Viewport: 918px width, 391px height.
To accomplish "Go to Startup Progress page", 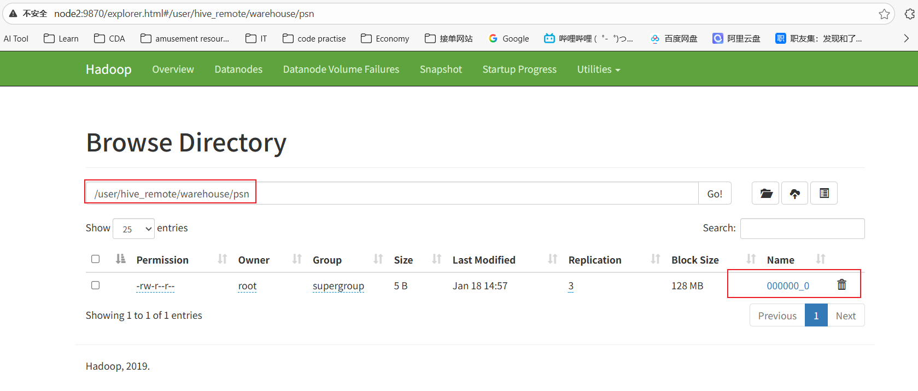I will click(519, 69).
